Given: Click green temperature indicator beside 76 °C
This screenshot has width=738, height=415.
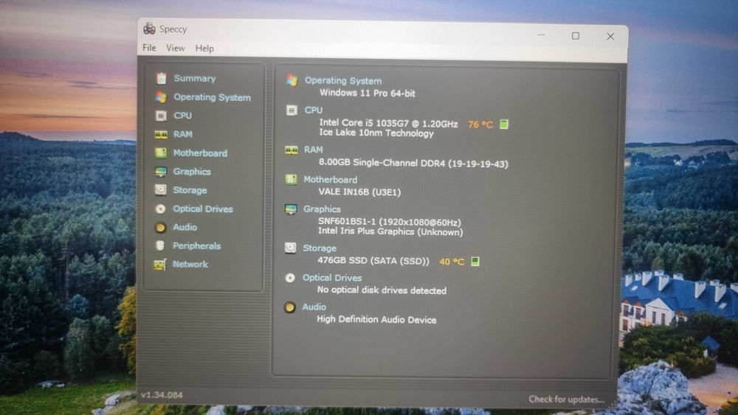Looking at the screenshot, I should [503, 124].
